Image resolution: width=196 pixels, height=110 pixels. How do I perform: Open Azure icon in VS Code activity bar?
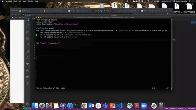(27, 71)
